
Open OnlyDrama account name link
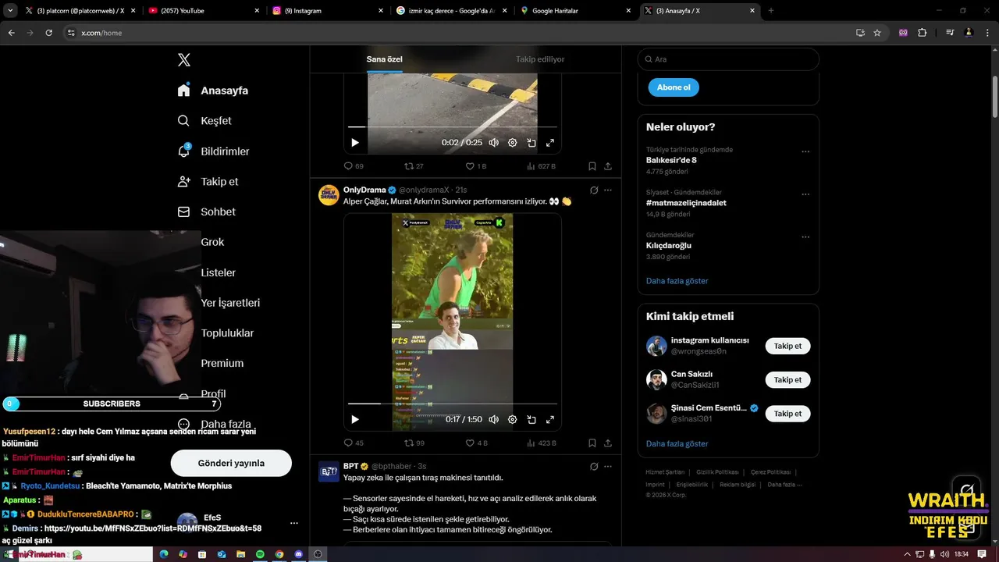click(x=364, y=190)
